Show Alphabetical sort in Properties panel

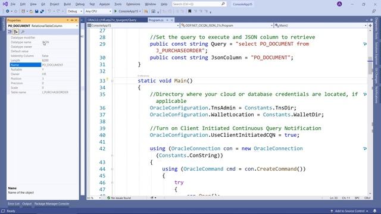[x=15, y=32]
